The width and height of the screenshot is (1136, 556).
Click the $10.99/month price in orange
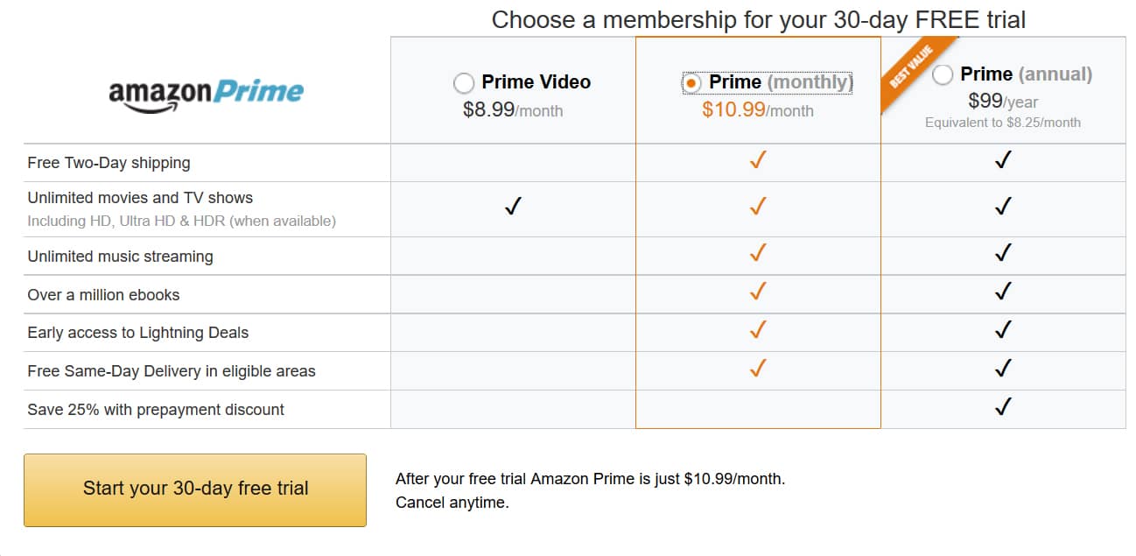[758, 111]
